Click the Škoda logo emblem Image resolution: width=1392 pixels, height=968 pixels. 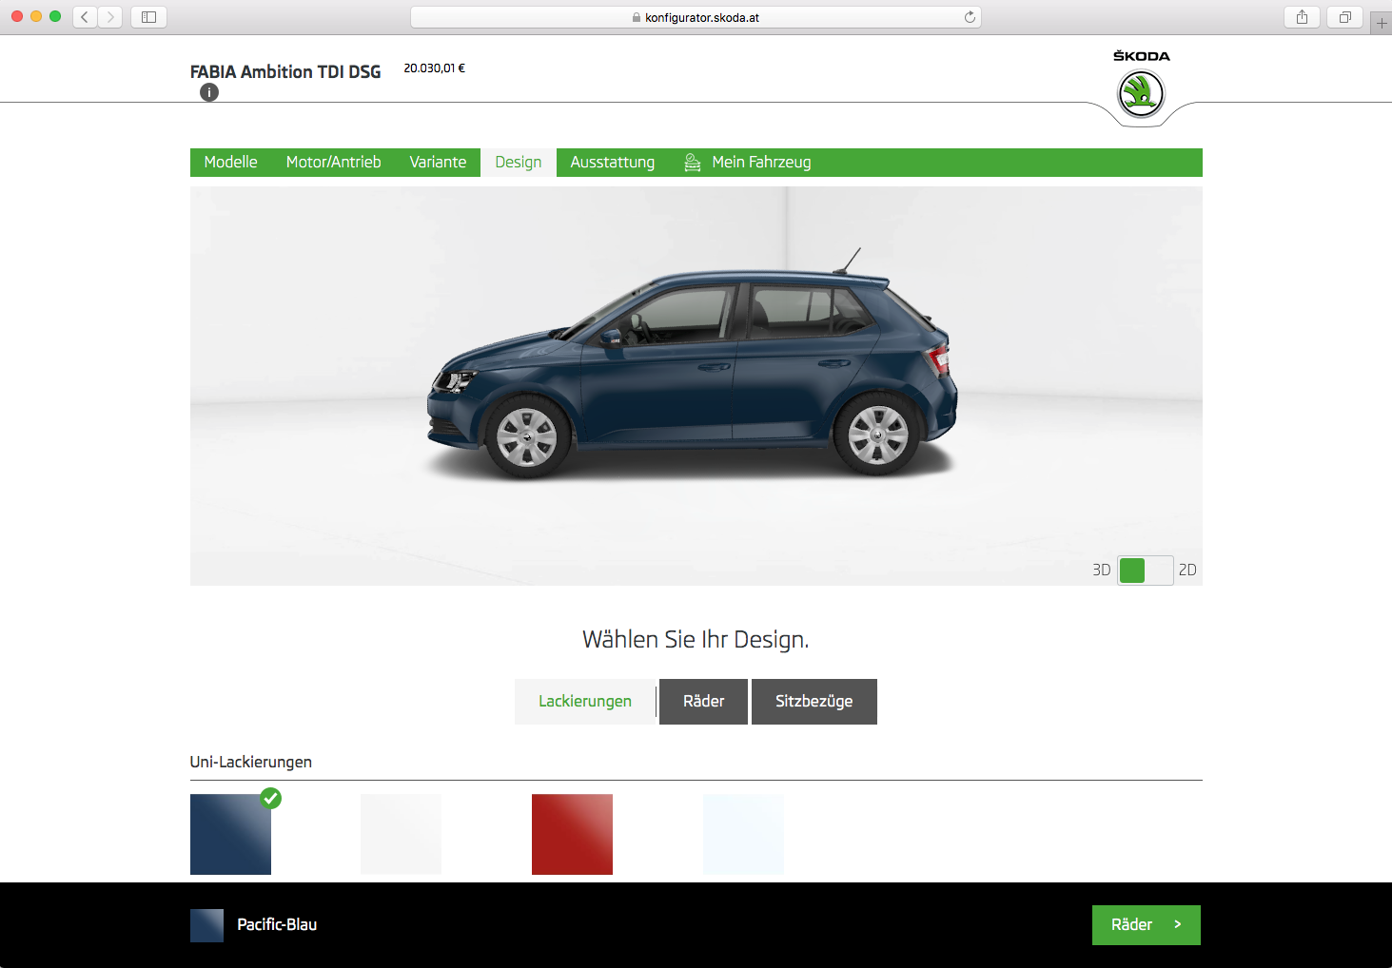1141,94
